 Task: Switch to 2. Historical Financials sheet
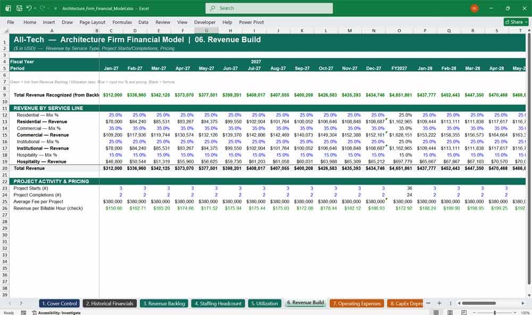tap(110, 303)
